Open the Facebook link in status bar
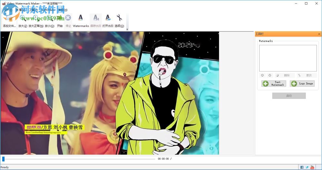The image size is (322, 170). click(302, 167)
